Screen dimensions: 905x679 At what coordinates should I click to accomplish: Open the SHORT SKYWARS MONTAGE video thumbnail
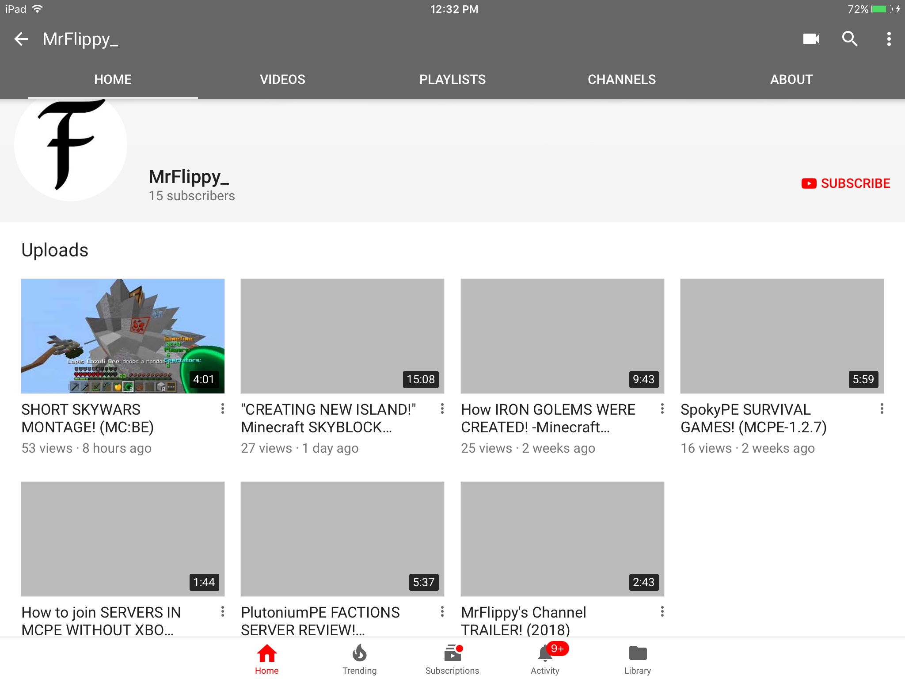tap(123, 336)
